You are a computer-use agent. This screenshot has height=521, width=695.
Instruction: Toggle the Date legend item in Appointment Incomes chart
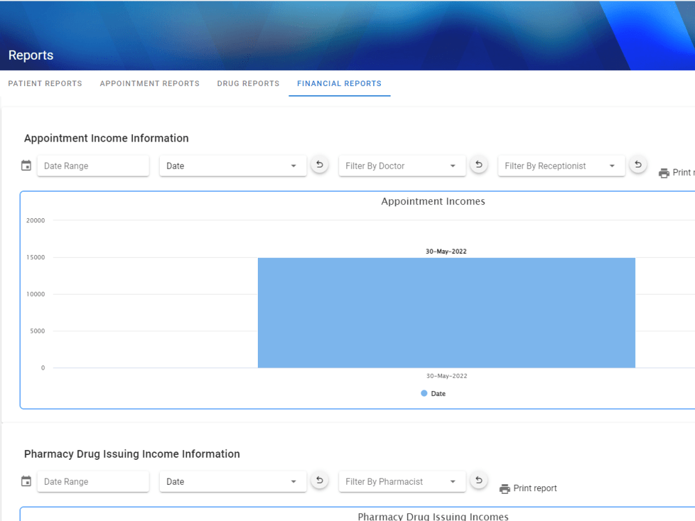point(433,393)
